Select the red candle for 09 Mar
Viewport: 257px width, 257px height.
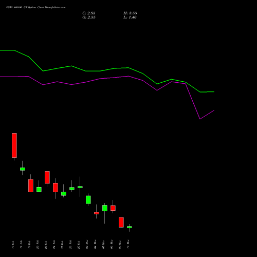coord(121,223)
